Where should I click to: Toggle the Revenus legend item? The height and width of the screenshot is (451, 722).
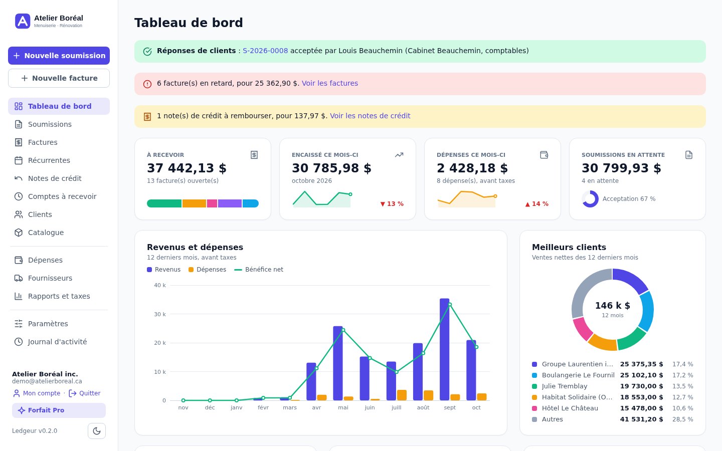[163, 270]
